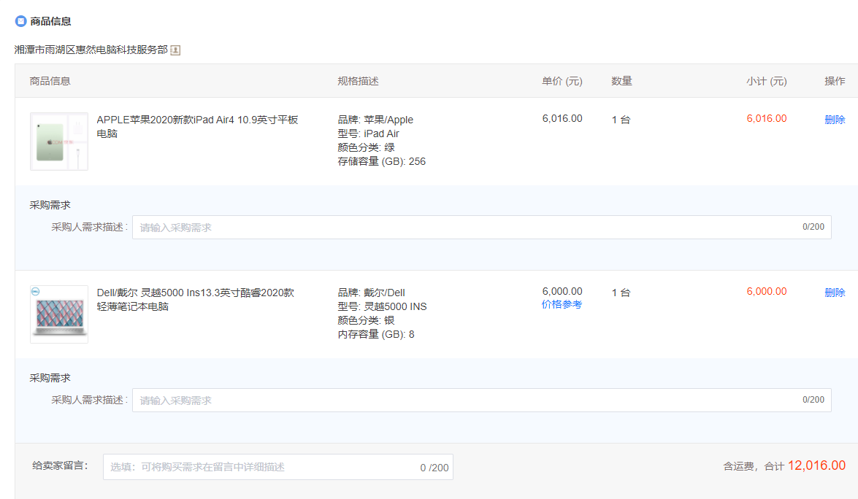Click the 单价 (元) column header
Image resolution: width=858 pixels, height=499 pixels.
pyautogui.click(x=562, y=82)
